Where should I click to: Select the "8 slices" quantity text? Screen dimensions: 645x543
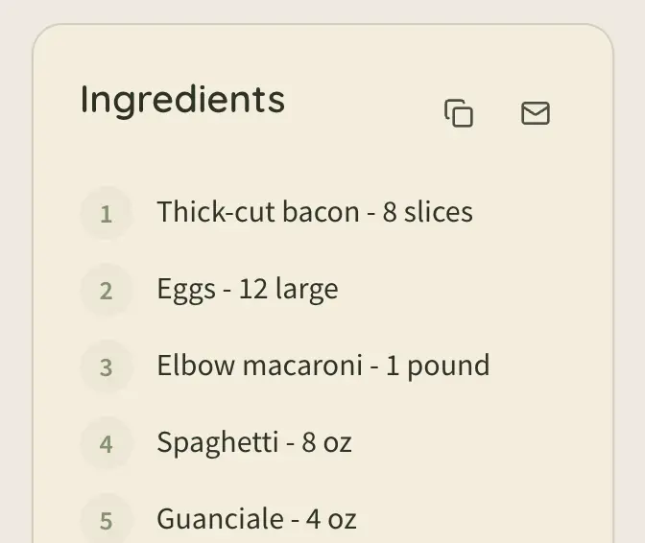pyautogui.click(x=428, y=211)
